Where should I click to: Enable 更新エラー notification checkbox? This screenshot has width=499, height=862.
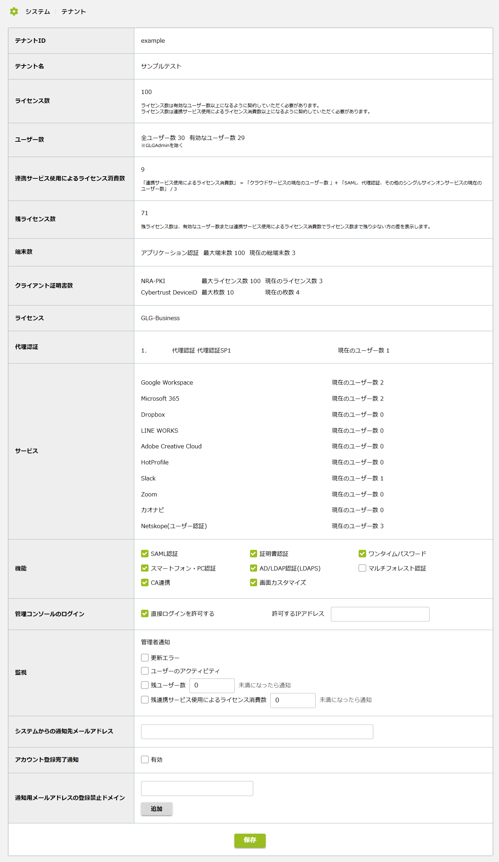(x=145, y=658)
